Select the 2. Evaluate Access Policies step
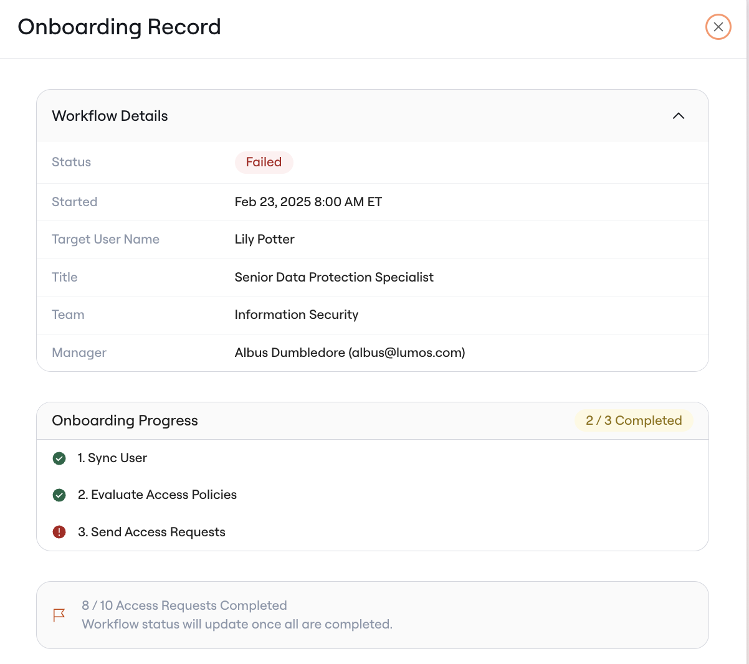 (157, 495)
